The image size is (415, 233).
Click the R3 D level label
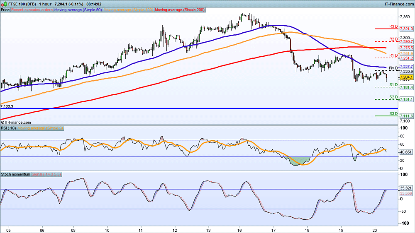tap(393, 26)
